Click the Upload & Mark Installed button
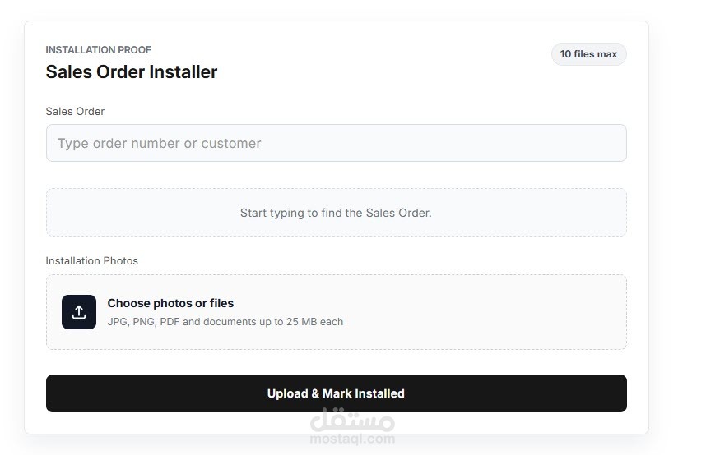The height and width of the screenshot is (455, 706). click(x=337, y=393)
